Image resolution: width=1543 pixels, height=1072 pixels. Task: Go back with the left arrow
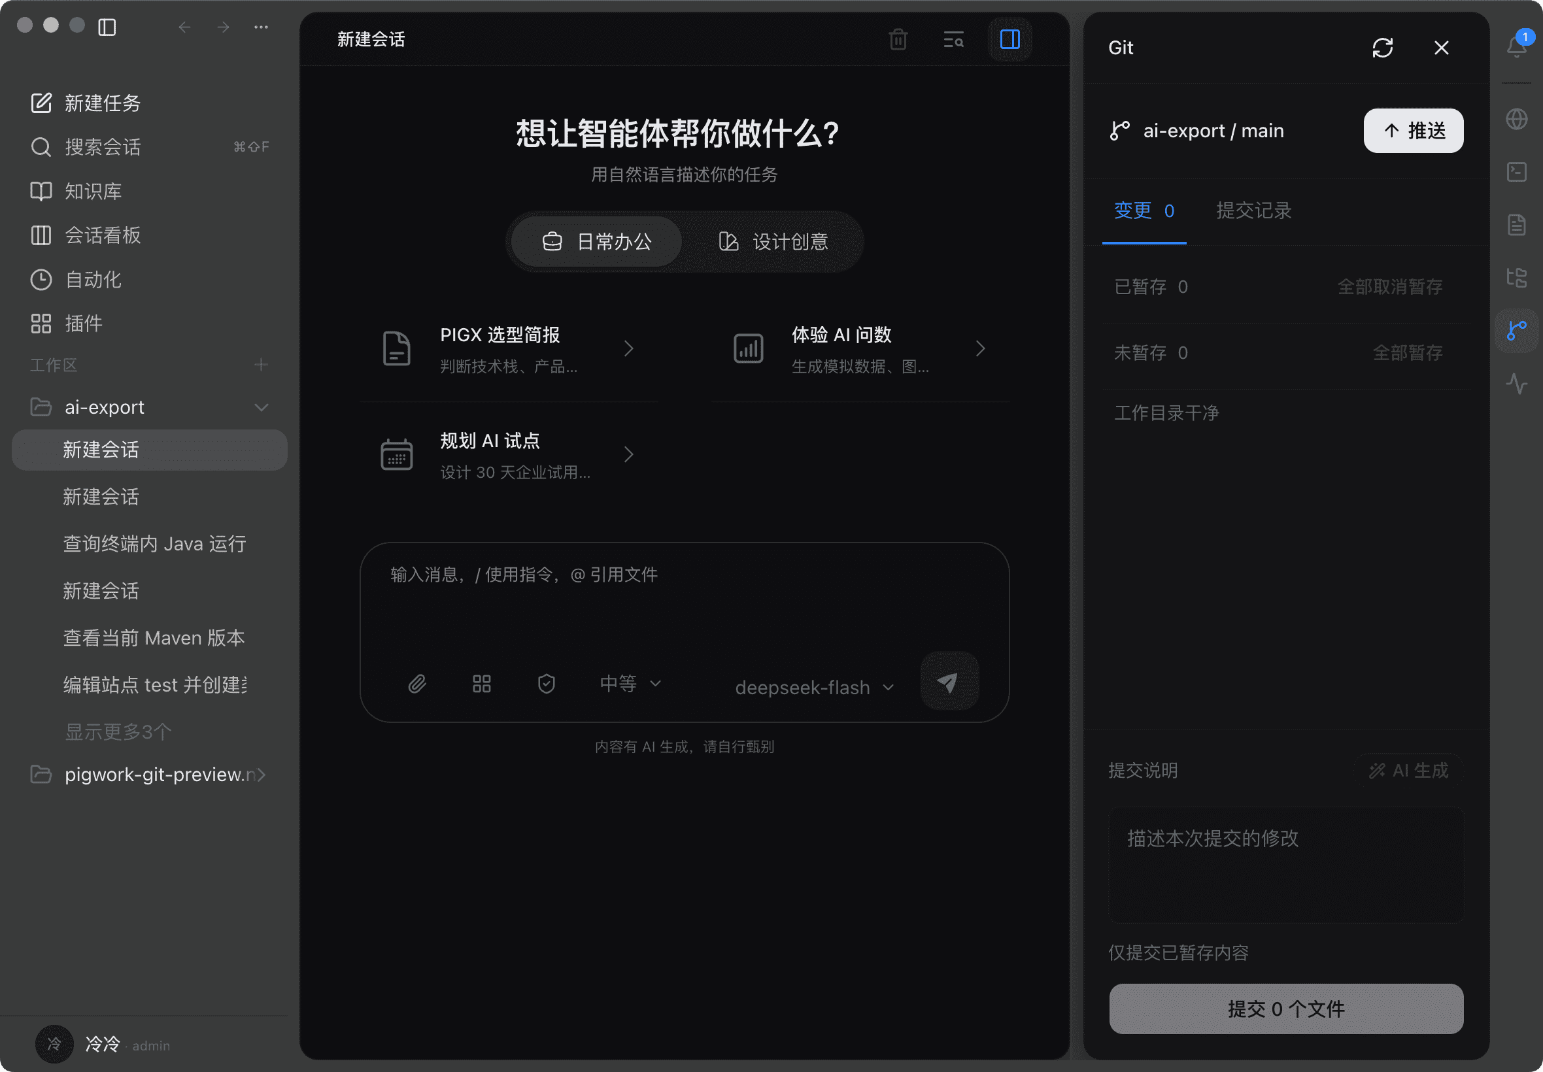(185, 27)
